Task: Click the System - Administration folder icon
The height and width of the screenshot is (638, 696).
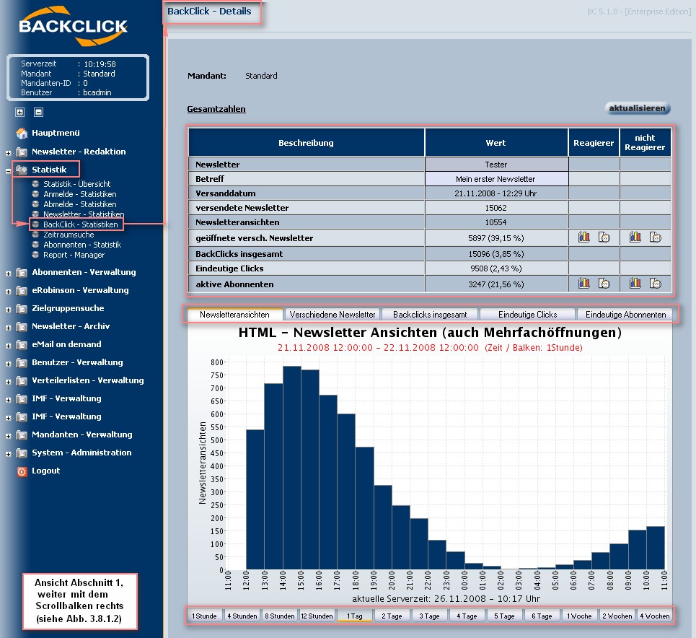Action: coord(22,453)
